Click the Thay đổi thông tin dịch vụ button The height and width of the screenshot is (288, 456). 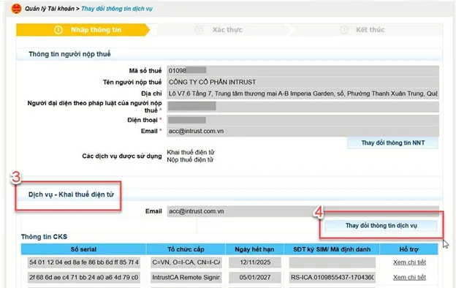coord(381,226)
